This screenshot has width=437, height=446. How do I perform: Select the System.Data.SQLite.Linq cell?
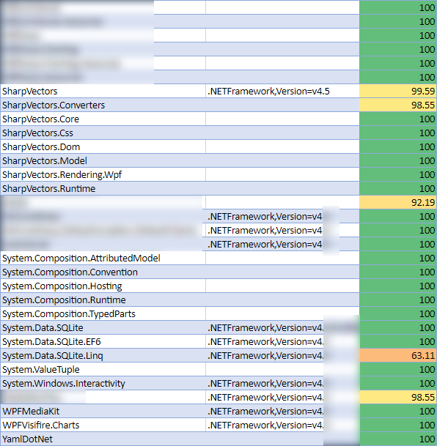103,355
